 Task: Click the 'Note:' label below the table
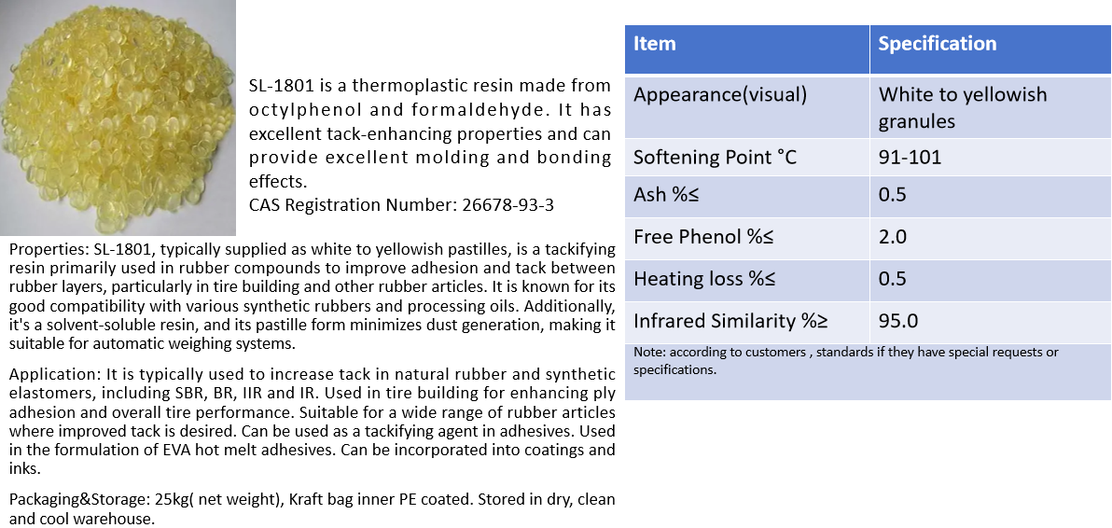click(649, 353)
